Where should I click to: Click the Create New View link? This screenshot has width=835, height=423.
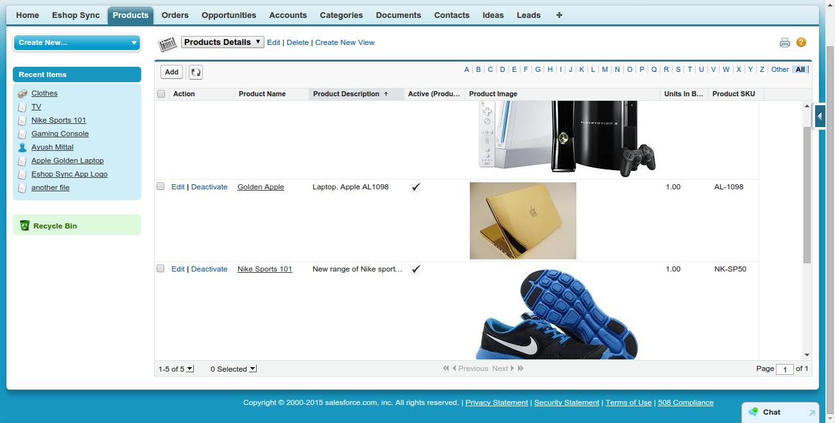(345, 42)
